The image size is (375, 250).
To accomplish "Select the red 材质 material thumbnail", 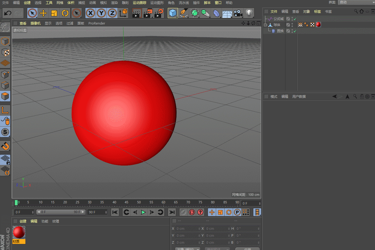I will point(19,232).
